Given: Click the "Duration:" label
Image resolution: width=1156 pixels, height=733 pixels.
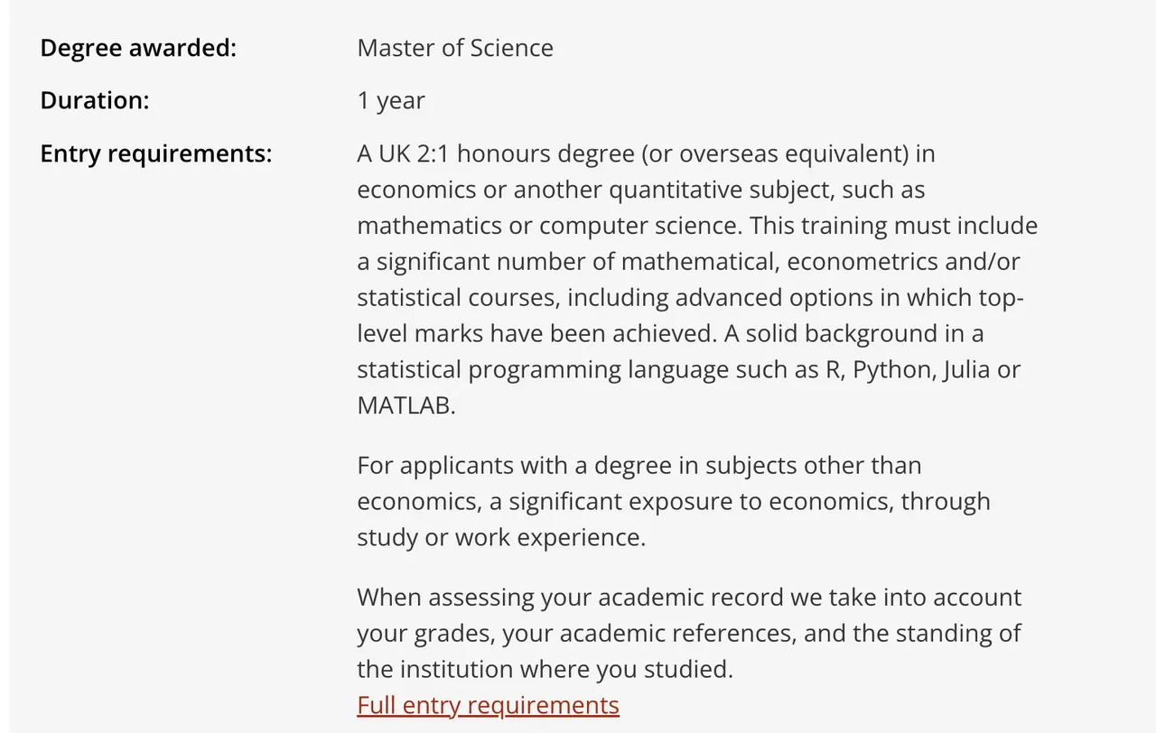Looking at the screenshot, I should 94,100.
